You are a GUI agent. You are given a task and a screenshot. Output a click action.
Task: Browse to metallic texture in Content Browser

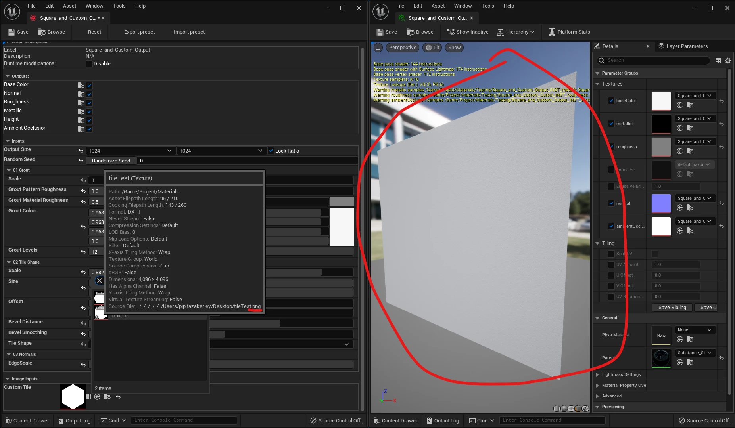pyautogui.click(x=690, y=128)
